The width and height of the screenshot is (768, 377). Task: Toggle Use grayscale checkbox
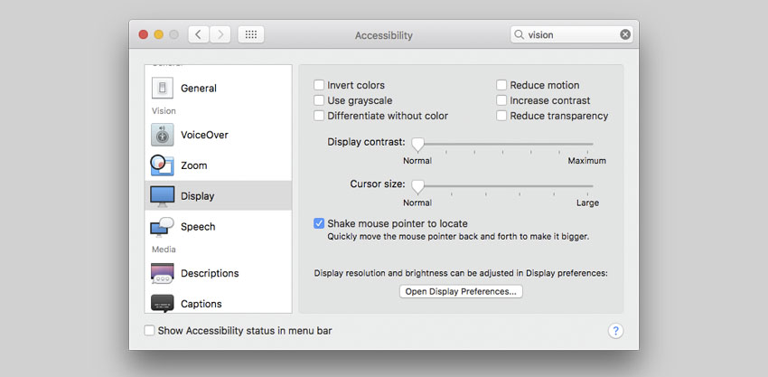click(x=319, y=100)
